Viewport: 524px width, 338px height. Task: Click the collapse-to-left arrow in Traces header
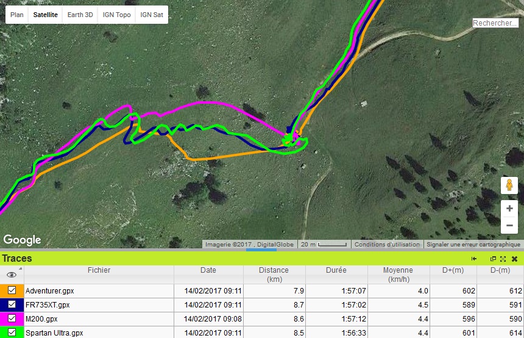pyautogui.click(x=474, y=259)
